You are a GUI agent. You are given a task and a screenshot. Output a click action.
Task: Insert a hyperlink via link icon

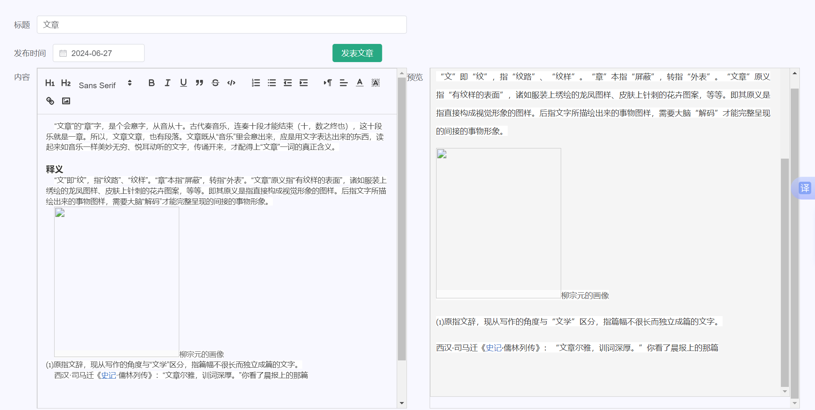50,101
